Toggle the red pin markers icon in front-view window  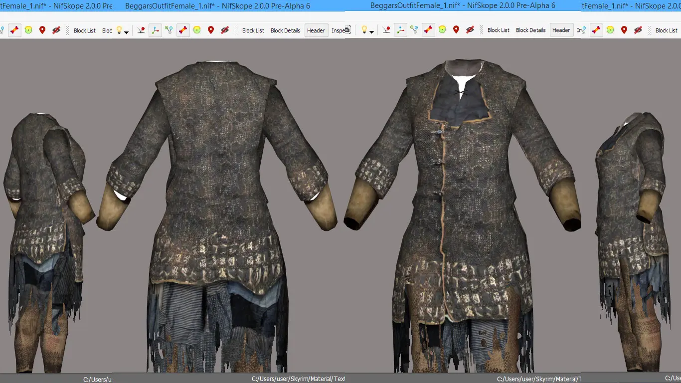pyautogui.click(x=456, y=30)
